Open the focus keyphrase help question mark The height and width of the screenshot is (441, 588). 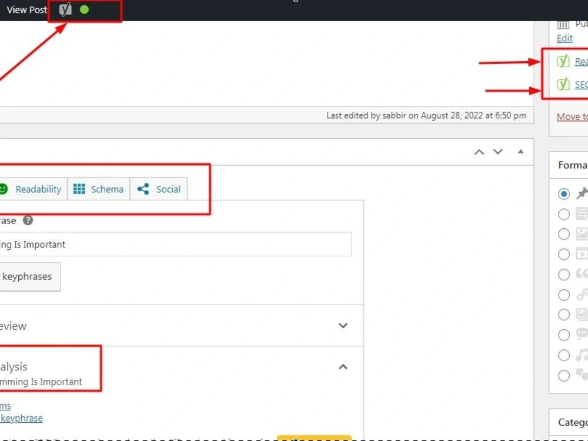tap(28, 220)
